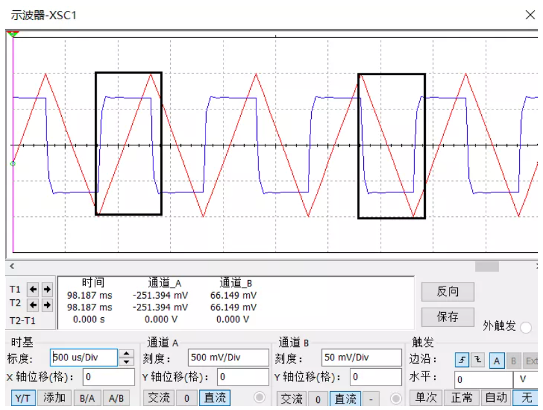
Task: Increase timebase scale with up spinner
Action: 126,353
